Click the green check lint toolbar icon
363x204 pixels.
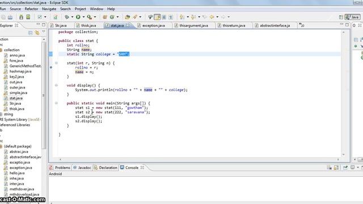click(40, 17)
